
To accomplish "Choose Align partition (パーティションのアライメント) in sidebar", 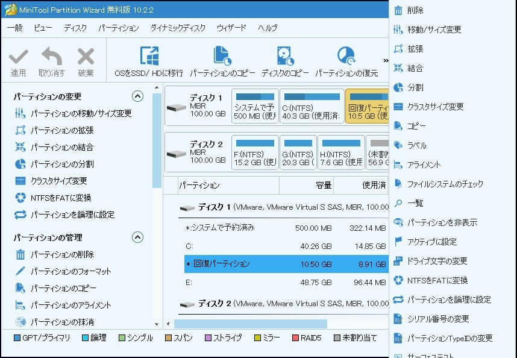I will 63,305.
